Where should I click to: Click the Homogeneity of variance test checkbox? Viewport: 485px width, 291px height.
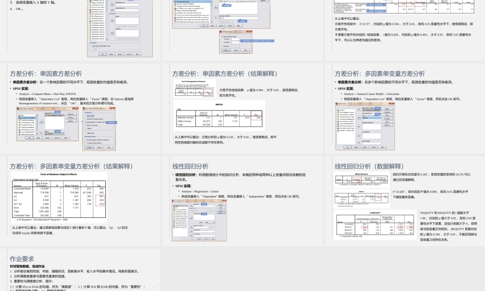(86, 122)
